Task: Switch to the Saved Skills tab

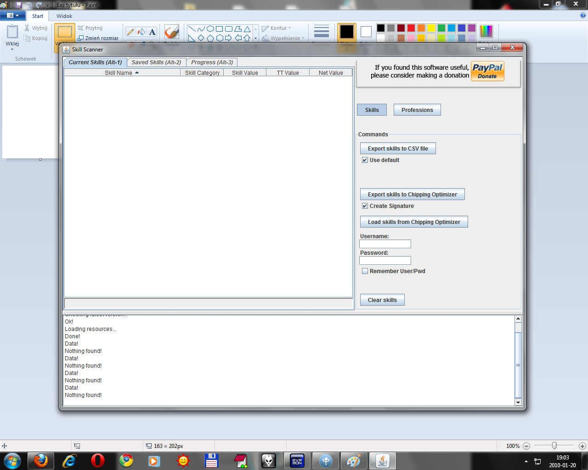Action: coord(156,62)
